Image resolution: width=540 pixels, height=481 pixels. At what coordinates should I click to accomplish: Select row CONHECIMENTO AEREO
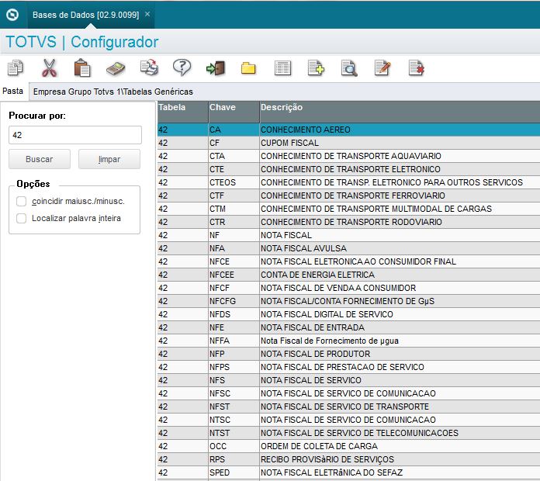(x=348, y=130)
